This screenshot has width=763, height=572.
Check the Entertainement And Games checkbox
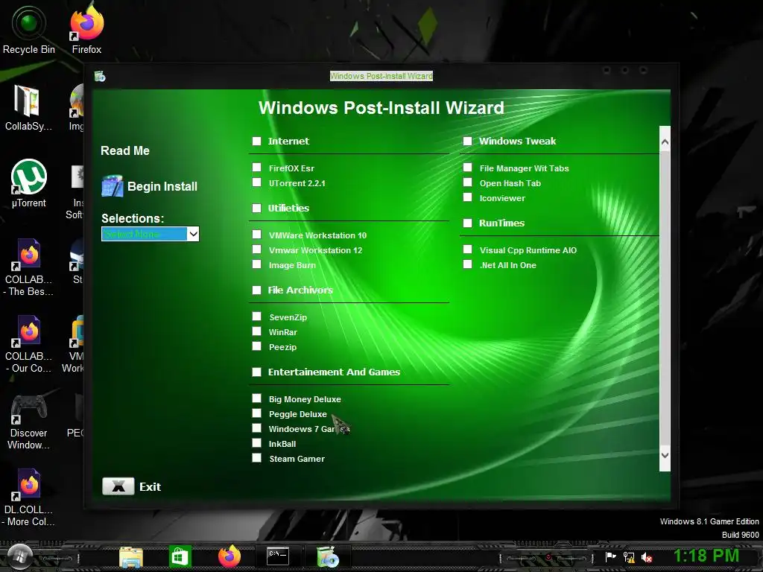coord(256,372)
